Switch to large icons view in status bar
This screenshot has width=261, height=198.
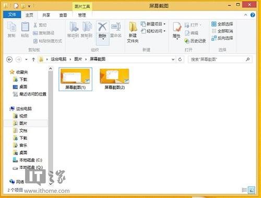click(x=252, y=190)
